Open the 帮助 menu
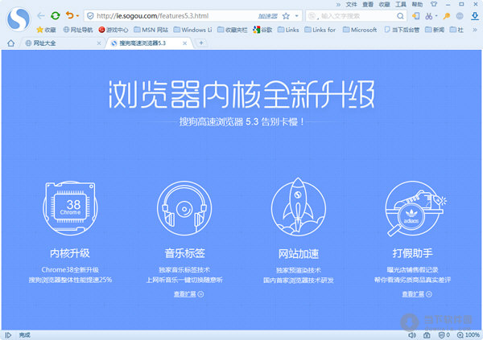This screenshot has height=340, width=483. point(417,4)
